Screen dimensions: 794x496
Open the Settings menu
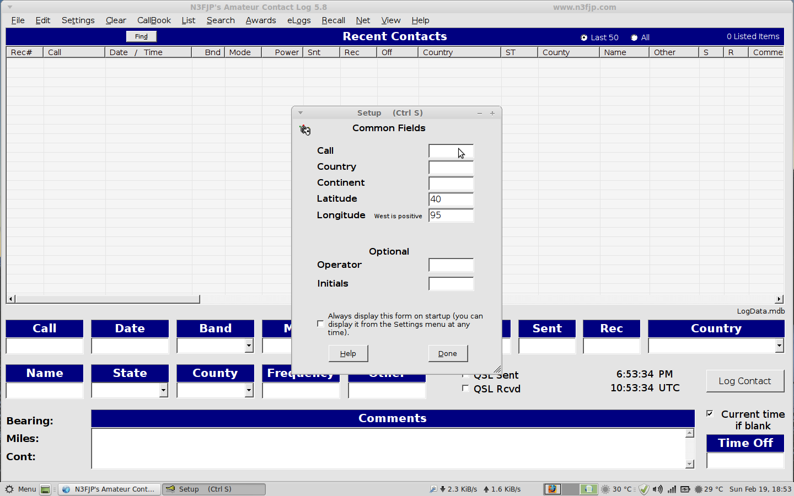click(78, 20)
